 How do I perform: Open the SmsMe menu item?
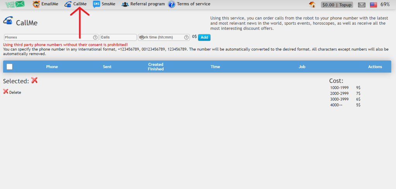tap(108, 4)
